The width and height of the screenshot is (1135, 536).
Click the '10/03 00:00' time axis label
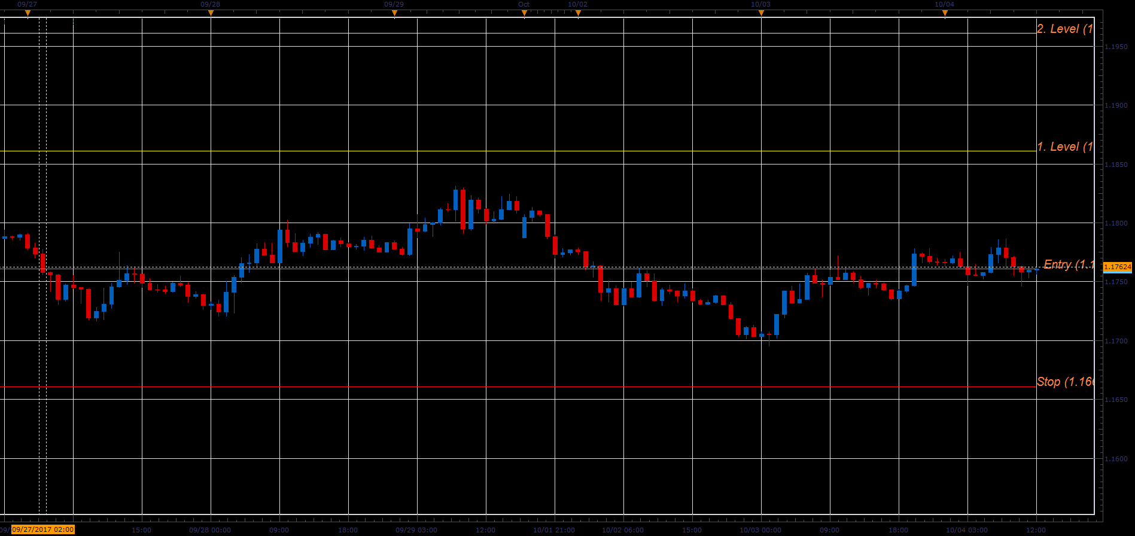point(760,530)
